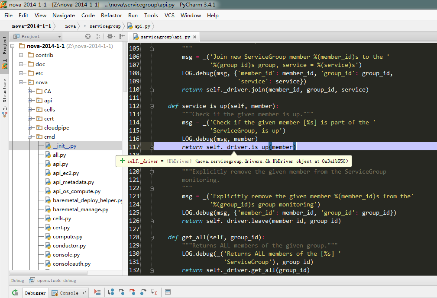This screenshot has height=298, width=437.
Task: Click the Project tree horizontal scrollbar
Action: point(49,273)
